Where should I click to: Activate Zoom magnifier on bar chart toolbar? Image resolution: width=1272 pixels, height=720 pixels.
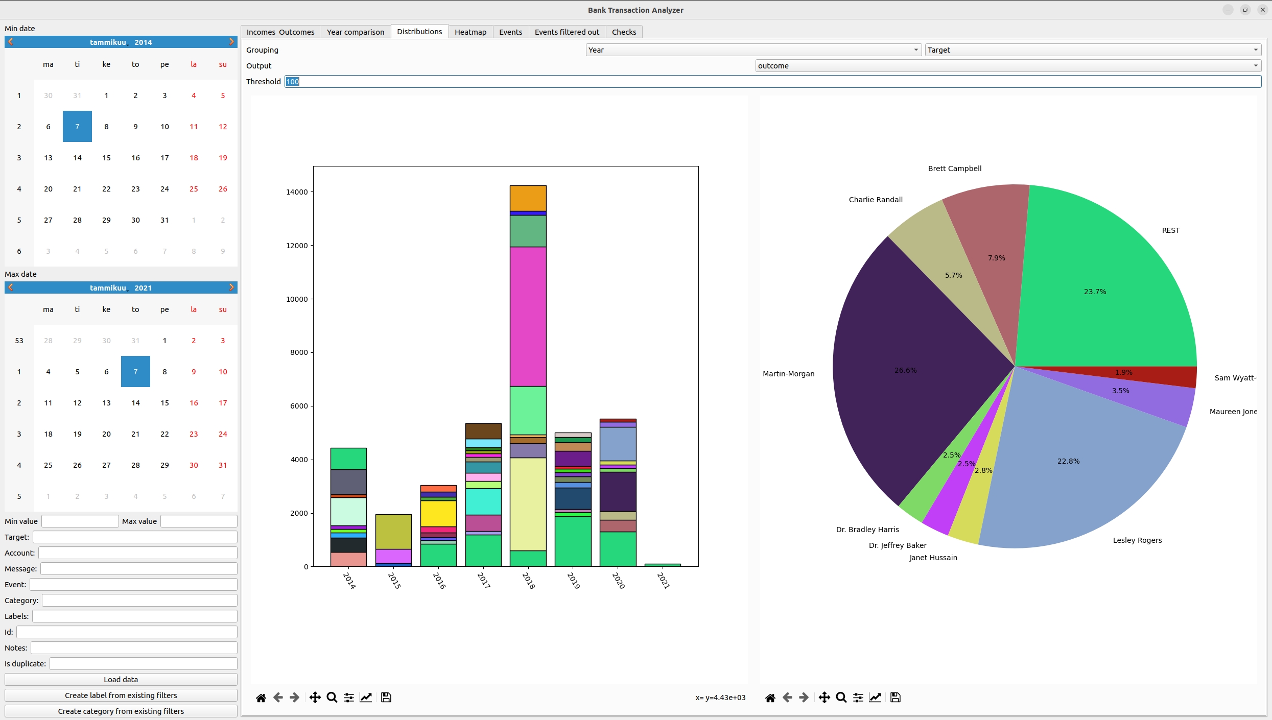pos(332,698)
